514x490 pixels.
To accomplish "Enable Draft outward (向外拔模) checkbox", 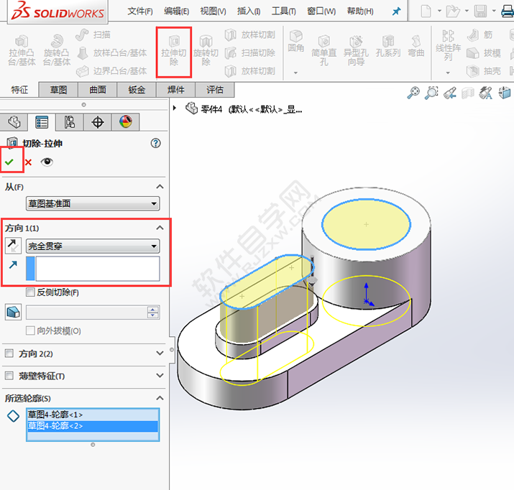I will tap(30, 330).
